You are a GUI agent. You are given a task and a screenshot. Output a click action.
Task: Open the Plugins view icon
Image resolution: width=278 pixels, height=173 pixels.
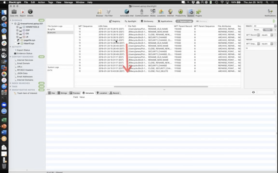tap(198, 12)
